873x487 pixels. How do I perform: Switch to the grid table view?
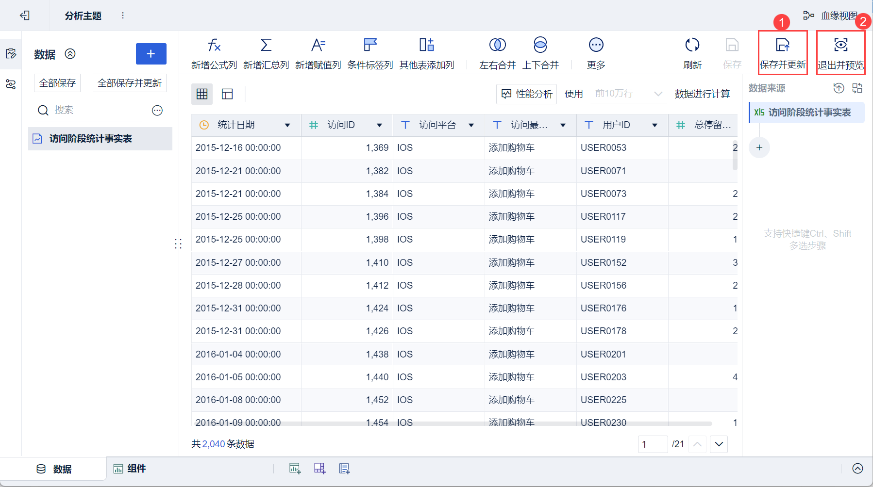tap(202, 94)
